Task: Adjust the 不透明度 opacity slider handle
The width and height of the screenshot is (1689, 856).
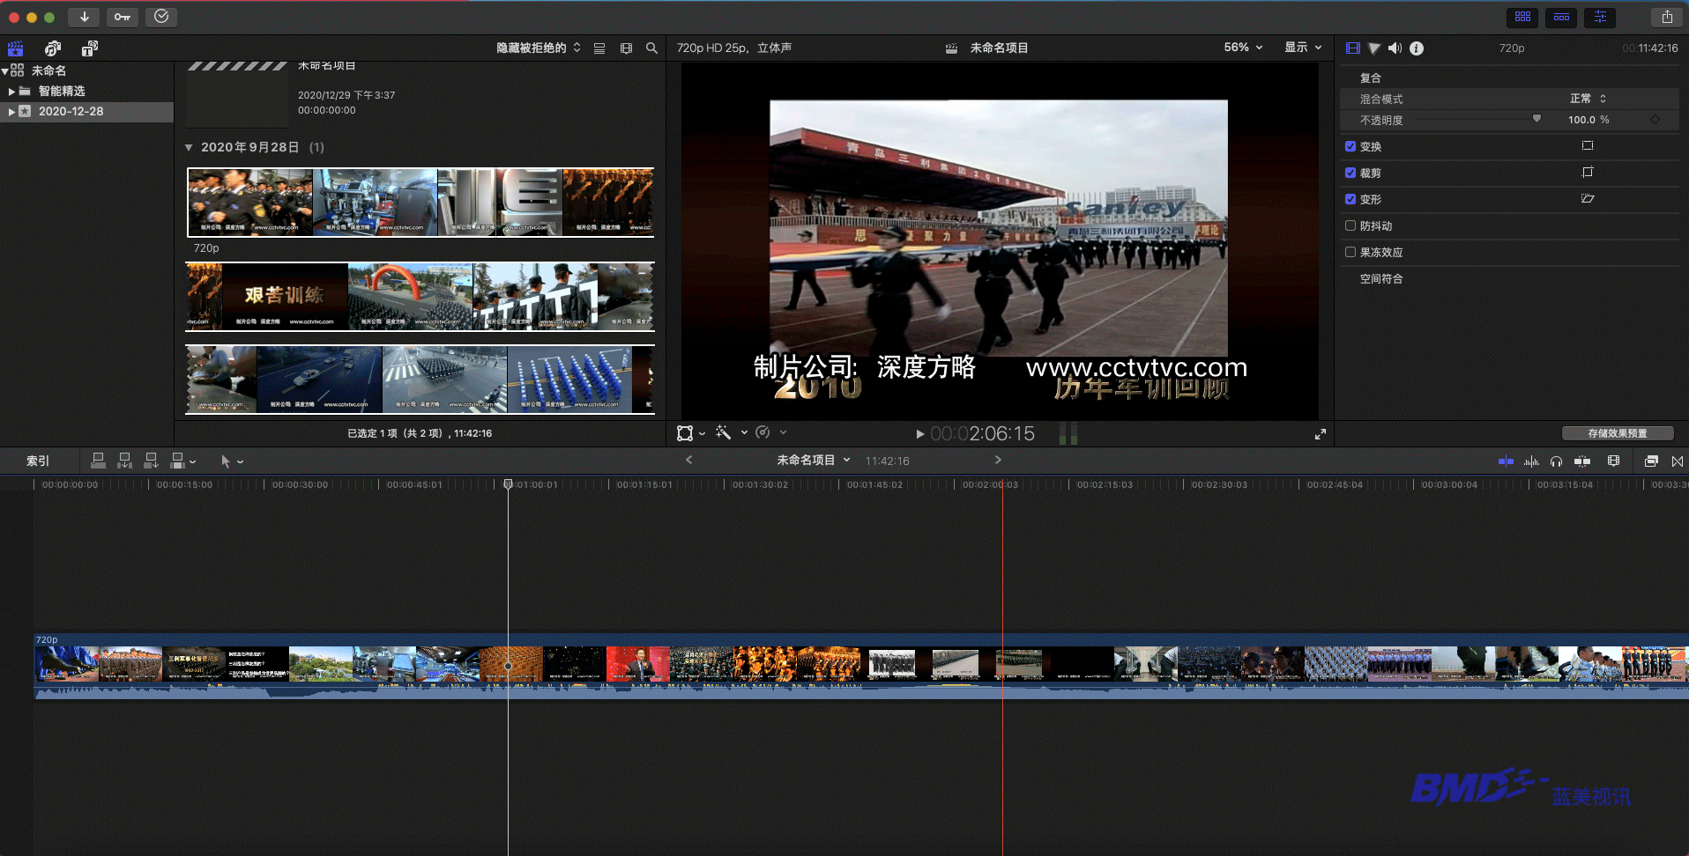Action: pyautogui.click(x=1536, y=119)
